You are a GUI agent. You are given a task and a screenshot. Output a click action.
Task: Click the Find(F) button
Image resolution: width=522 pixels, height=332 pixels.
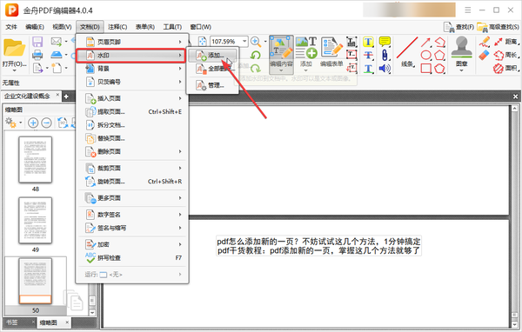click(458, 27)
